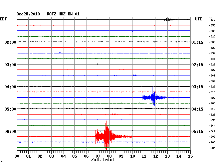This screenshot has width=217, height=165.
Task: Select minute 12 on the time axis
Action: coord(156,156)
